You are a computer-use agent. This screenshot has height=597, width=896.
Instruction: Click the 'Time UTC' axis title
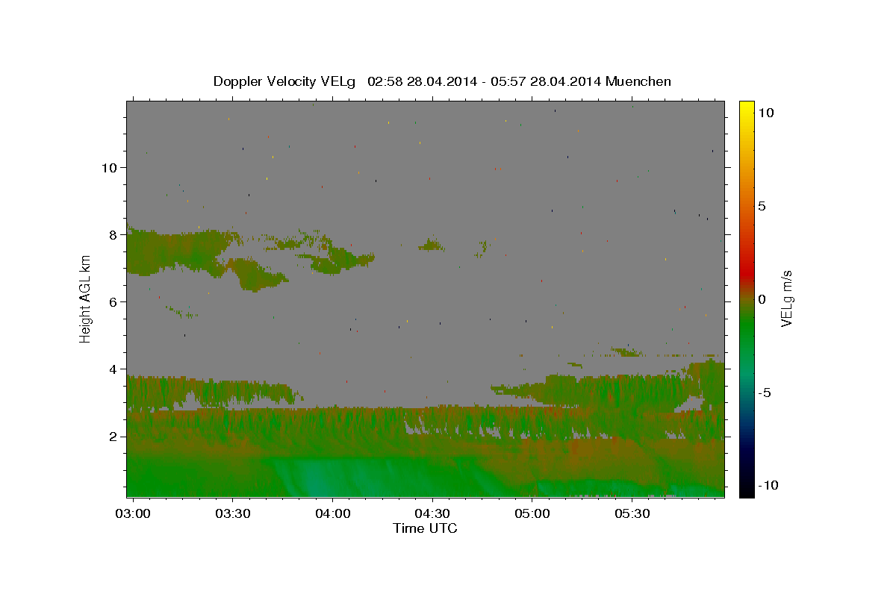click(425, 528)
